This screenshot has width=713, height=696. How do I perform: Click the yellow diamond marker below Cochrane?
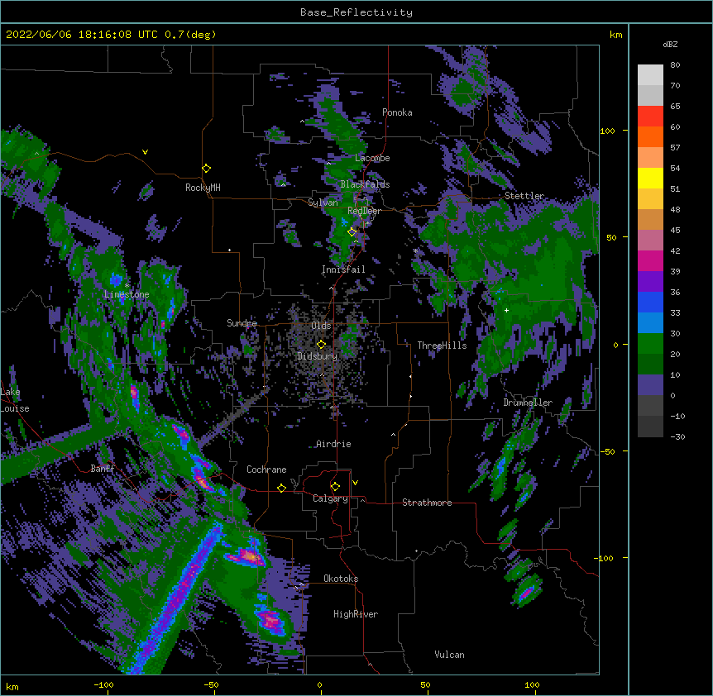pyautogui.click(x=281, y=488)
